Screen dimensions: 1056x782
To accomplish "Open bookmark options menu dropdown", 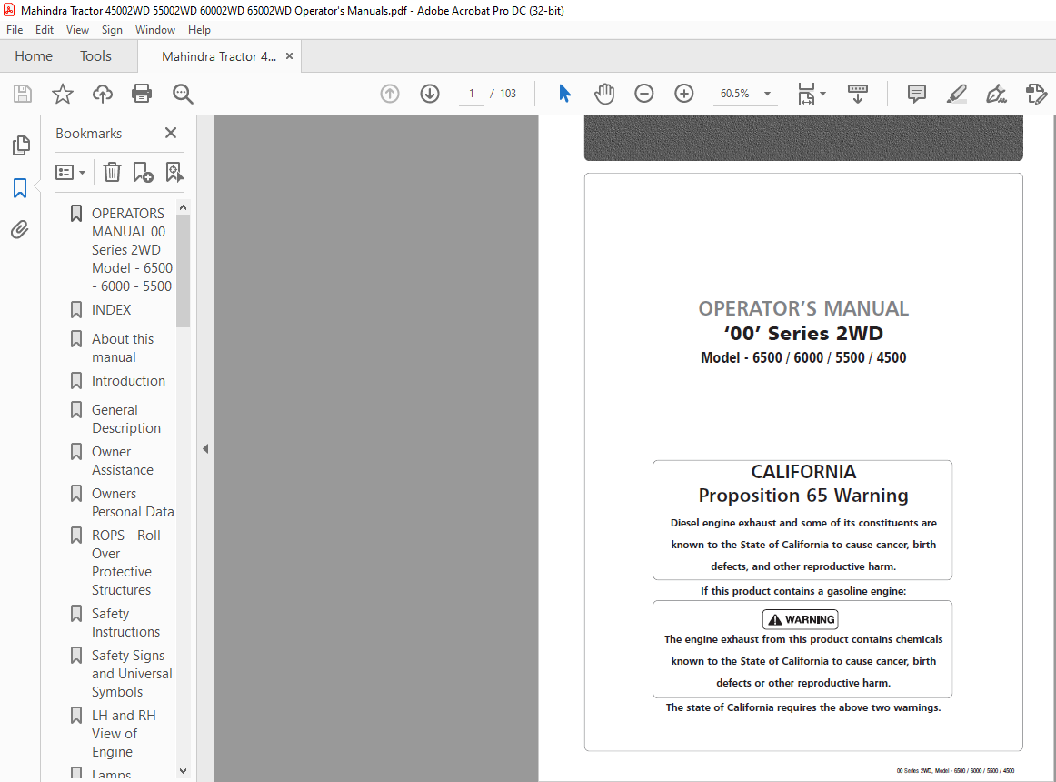I will (x=71, y=173).
